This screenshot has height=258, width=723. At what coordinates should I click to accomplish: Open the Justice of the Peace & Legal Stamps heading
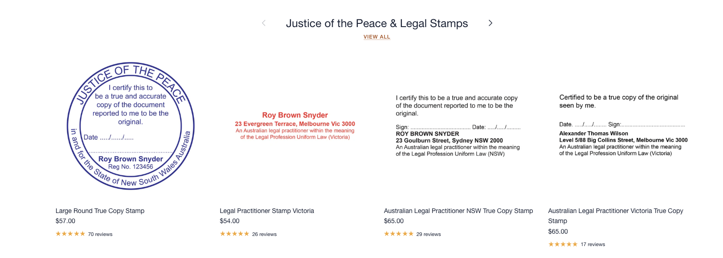[377, 23]
